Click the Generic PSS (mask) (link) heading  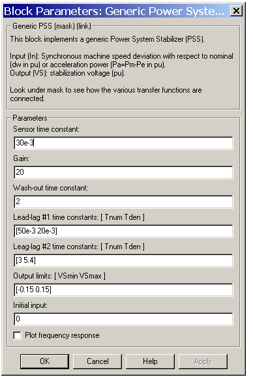click(x=52, y=26)
